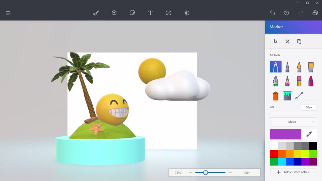Expand the hamburger menu

pyautogui.click(x=9, y=13)
